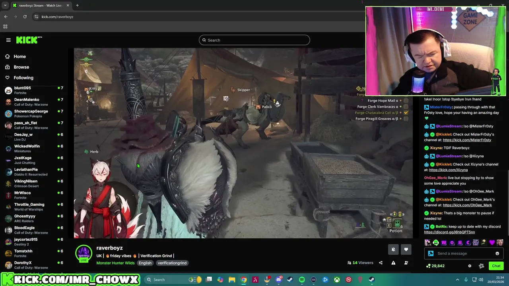
Task: Expand the browser tab search dropdown
Action: click(5, 6)
